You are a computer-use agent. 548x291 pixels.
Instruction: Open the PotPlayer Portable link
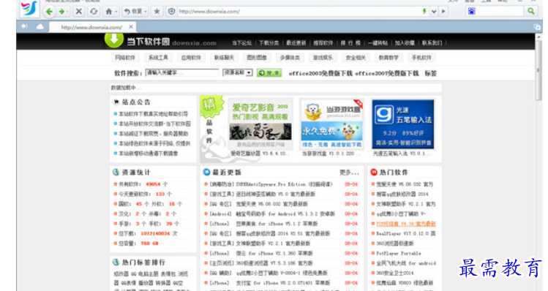click(399, 253)
